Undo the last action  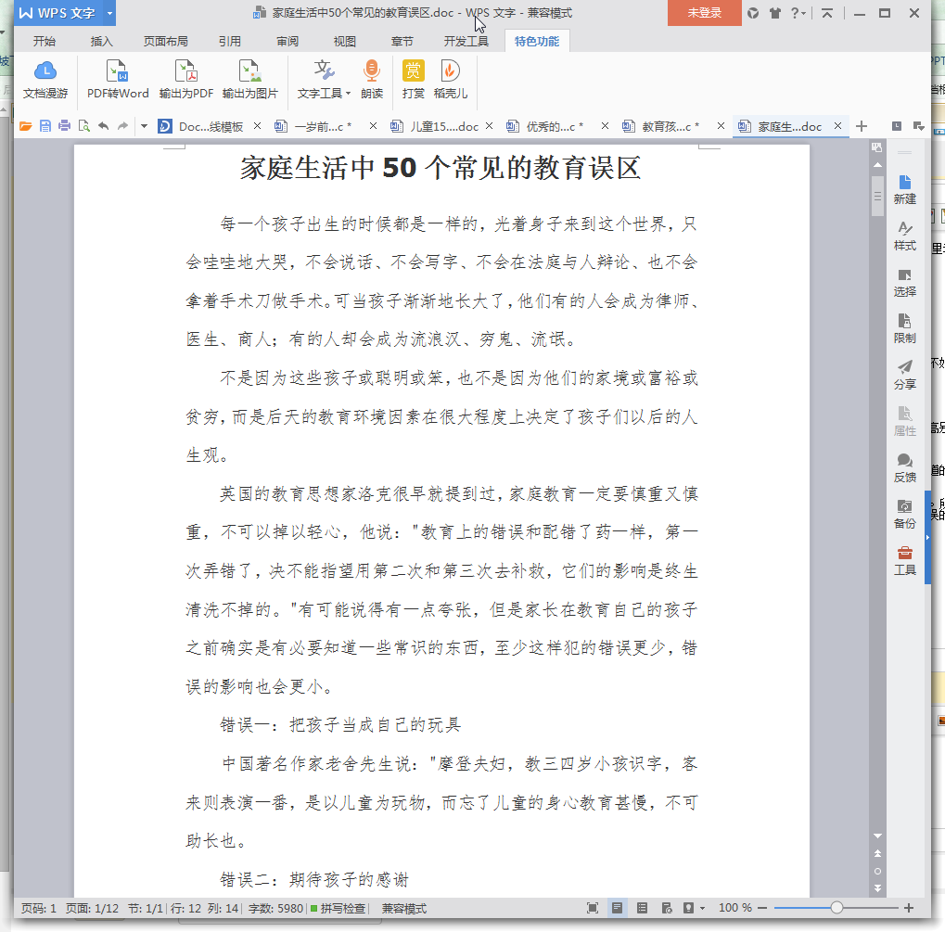104,126
